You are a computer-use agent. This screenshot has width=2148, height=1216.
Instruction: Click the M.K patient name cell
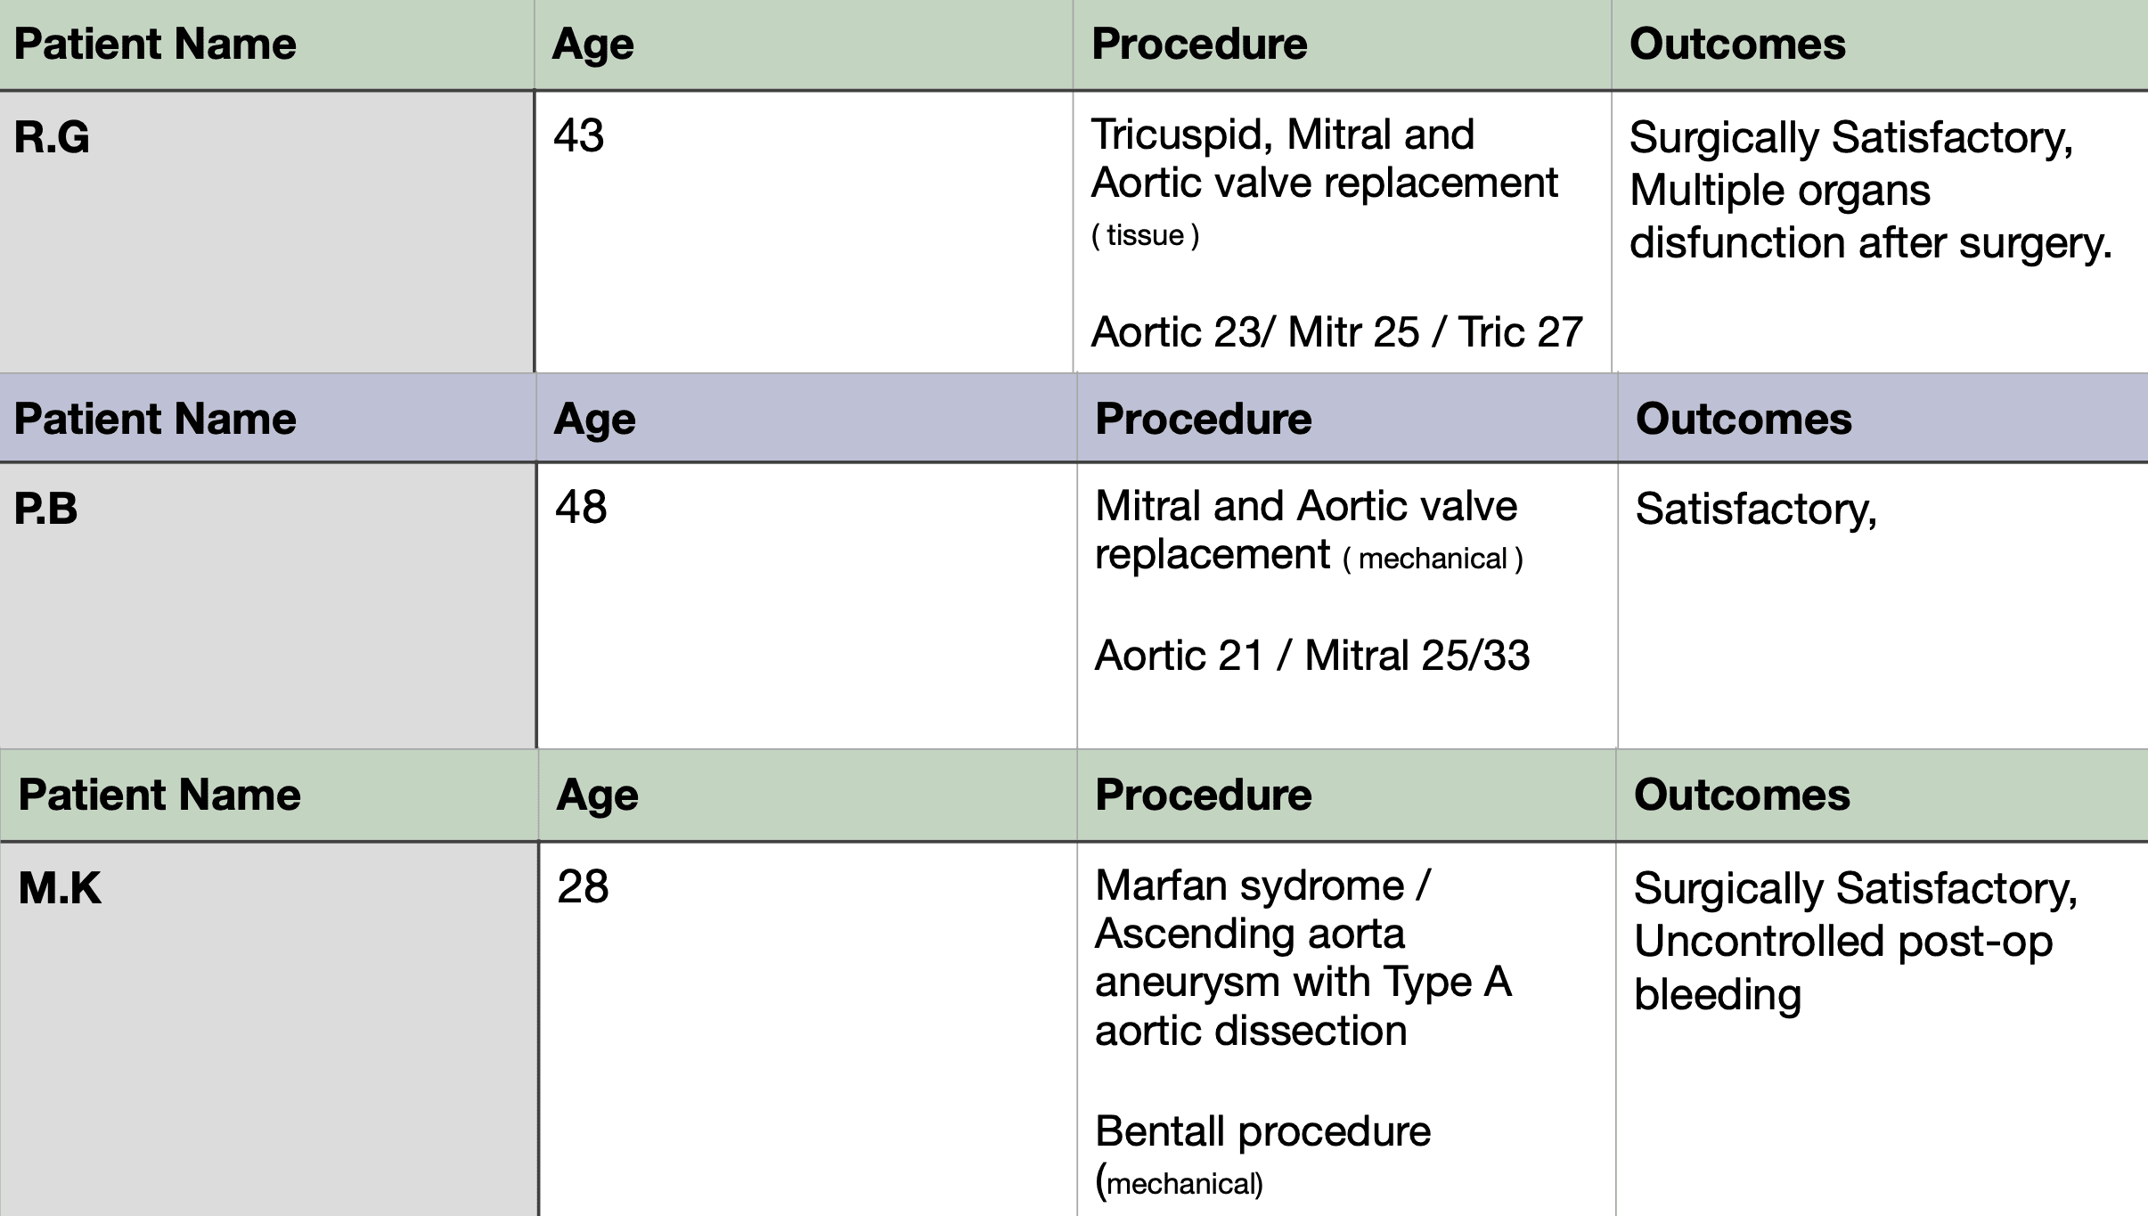point(60,888)
